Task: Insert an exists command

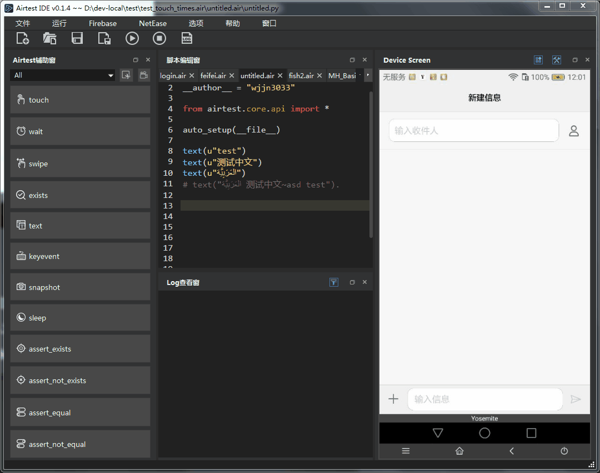Action: coord(80,195)
